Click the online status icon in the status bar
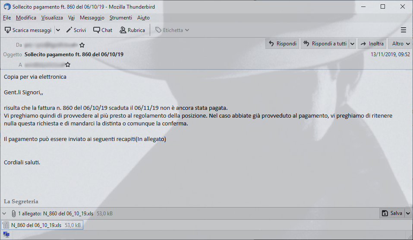This screenshot has height=240, width=413. point(6,234)
